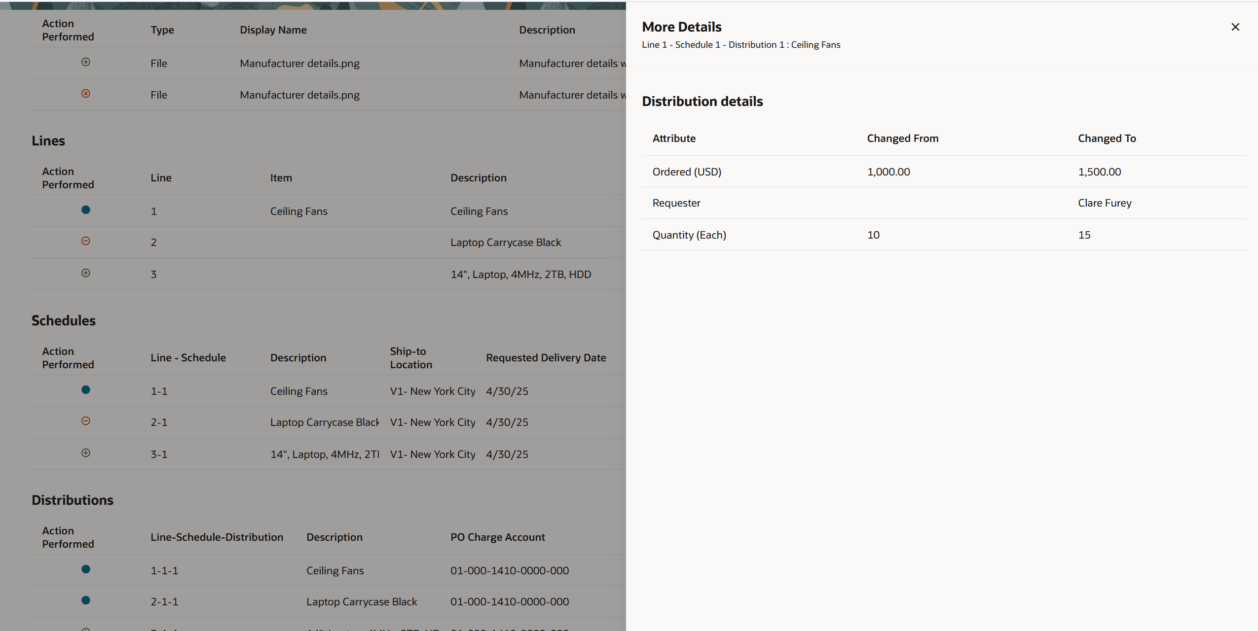Click the added icon for Manufacturer details.png
The height and width of the screenshot is (631, 1258).
[x=86, y=63]
